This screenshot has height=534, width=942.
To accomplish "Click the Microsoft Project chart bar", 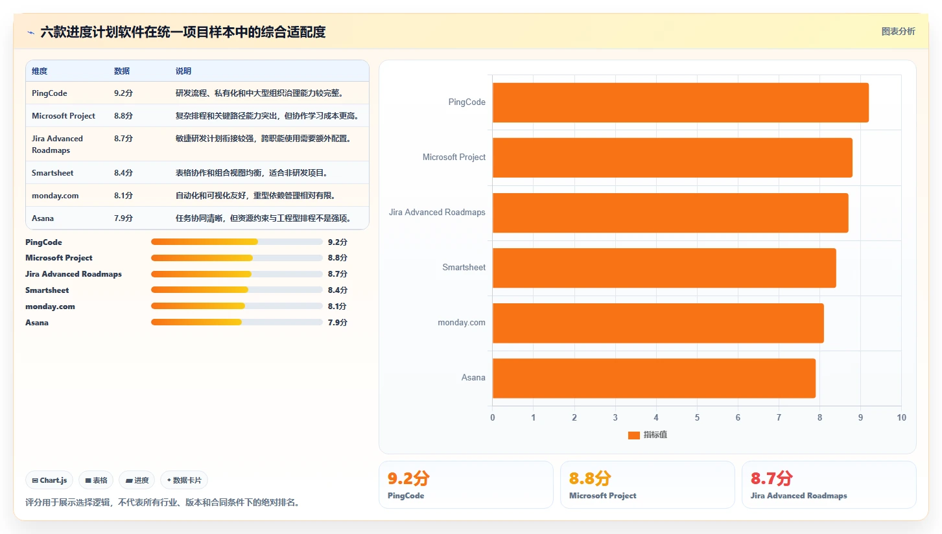I will [672, 157].
